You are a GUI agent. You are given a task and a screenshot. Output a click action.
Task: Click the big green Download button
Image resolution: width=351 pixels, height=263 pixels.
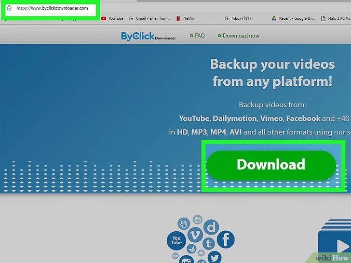pyautogui.click(x=271, y=165)
